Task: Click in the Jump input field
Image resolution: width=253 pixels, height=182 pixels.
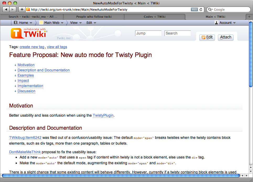Action: pyautogui.click(x=148, y=33)
